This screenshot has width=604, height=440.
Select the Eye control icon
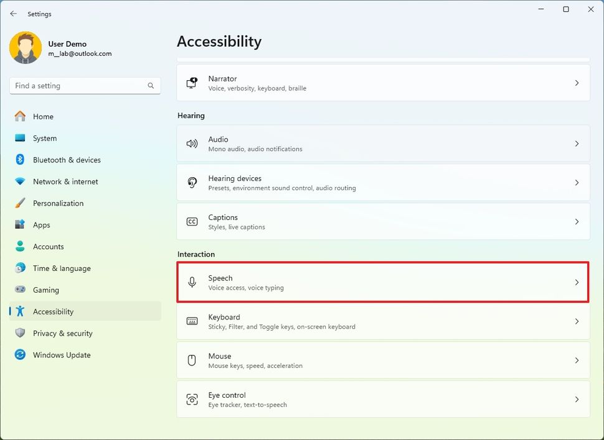(193, 399)
